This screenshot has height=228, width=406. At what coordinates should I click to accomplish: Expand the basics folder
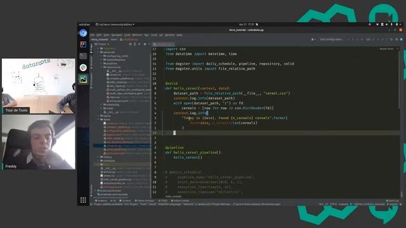click(x=98, y=115)
